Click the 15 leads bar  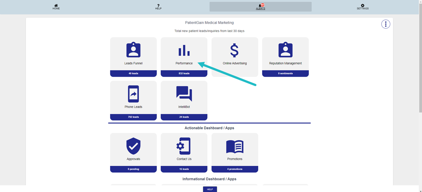pyautogui.click(x=184, y=169)
